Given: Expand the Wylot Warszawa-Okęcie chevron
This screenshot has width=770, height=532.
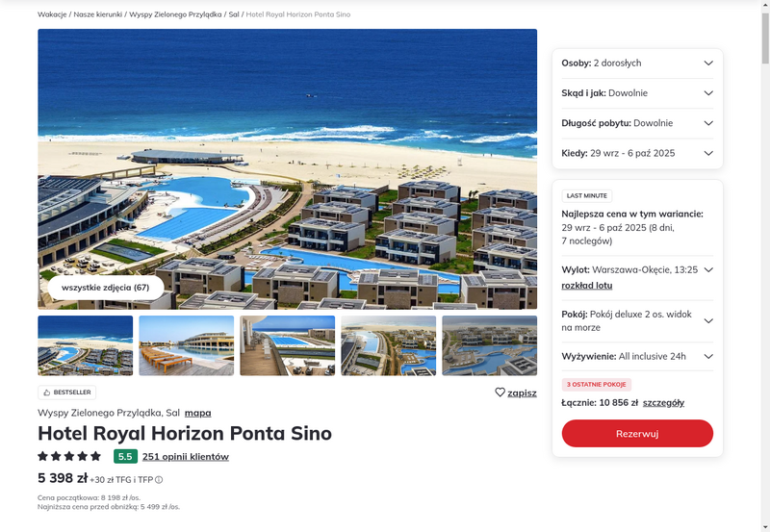Looking at the screenshot, I should [x=708, y=270].
